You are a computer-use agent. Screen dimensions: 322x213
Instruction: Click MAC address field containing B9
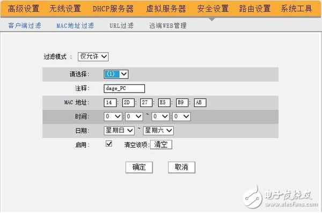(182, 103)
